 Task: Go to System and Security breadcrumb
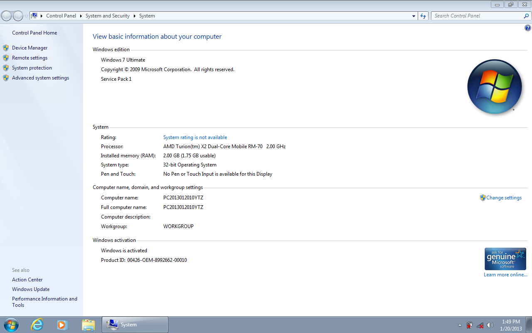[108, 16]
